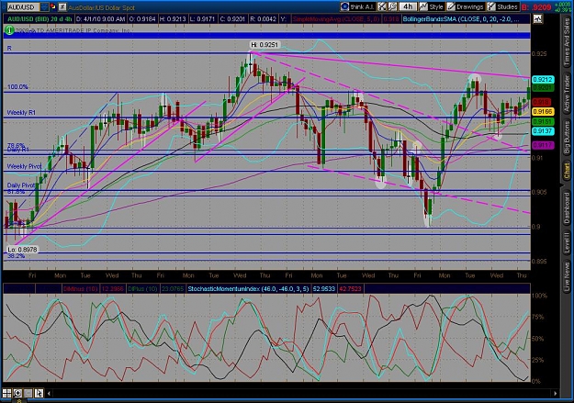Click the Hi: 0.9251 high marker label
This screenshot has width=574, height=403.
[x=264, y=45]
